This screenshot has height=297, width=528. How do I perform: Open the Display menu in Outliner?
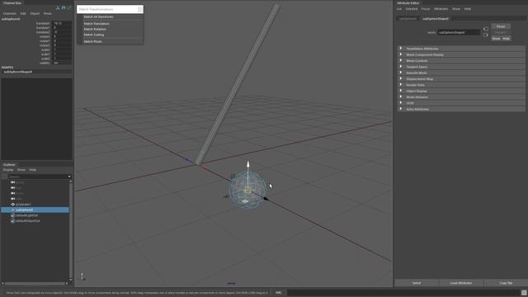(8, 170)
